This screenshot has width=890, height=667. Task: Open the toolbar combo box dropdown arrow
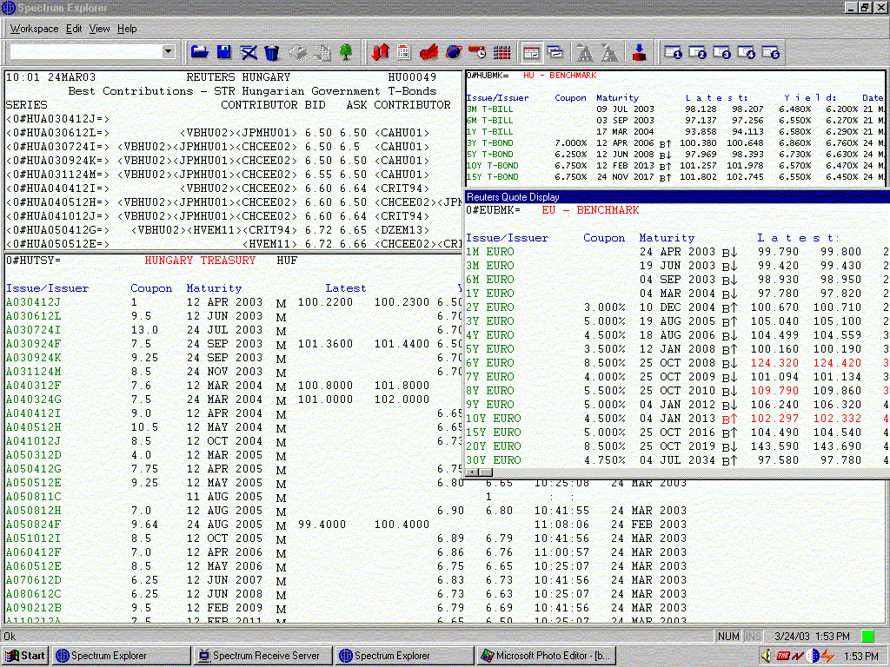(168, 51)
